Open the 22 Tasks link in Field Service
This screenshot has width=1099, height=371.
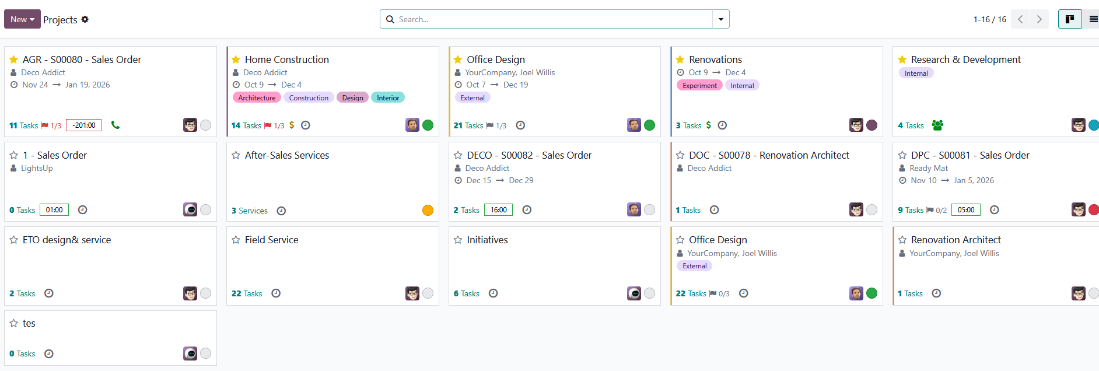(x=247, y=293)
